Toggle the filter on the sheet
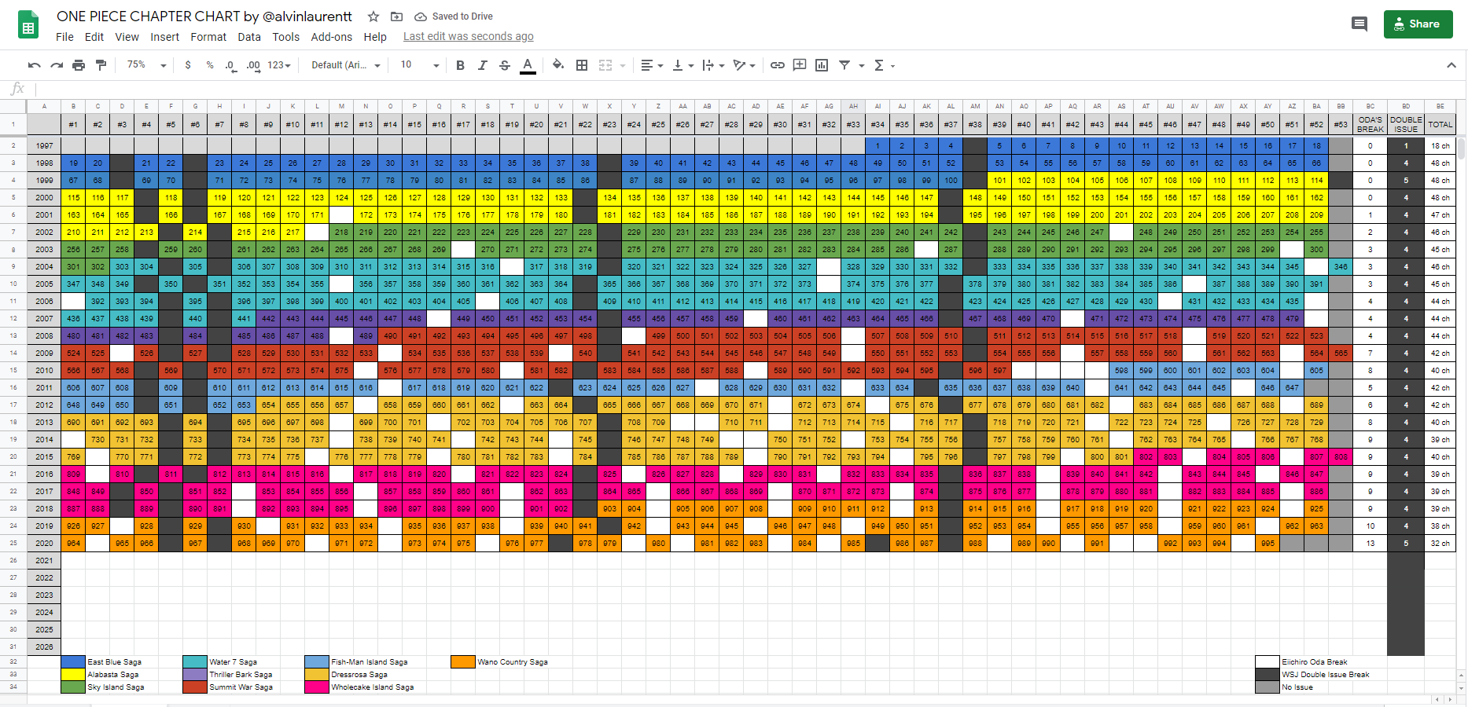Image resolution: width=1468 pixels, height=707 pixels. [x=844, y=65]
